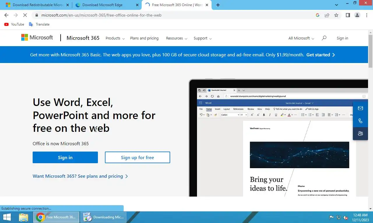
Task: Click the network tray icon
Action: 339,217
